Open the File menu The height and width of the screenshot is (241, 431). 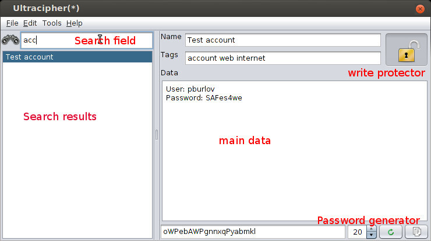12,23
